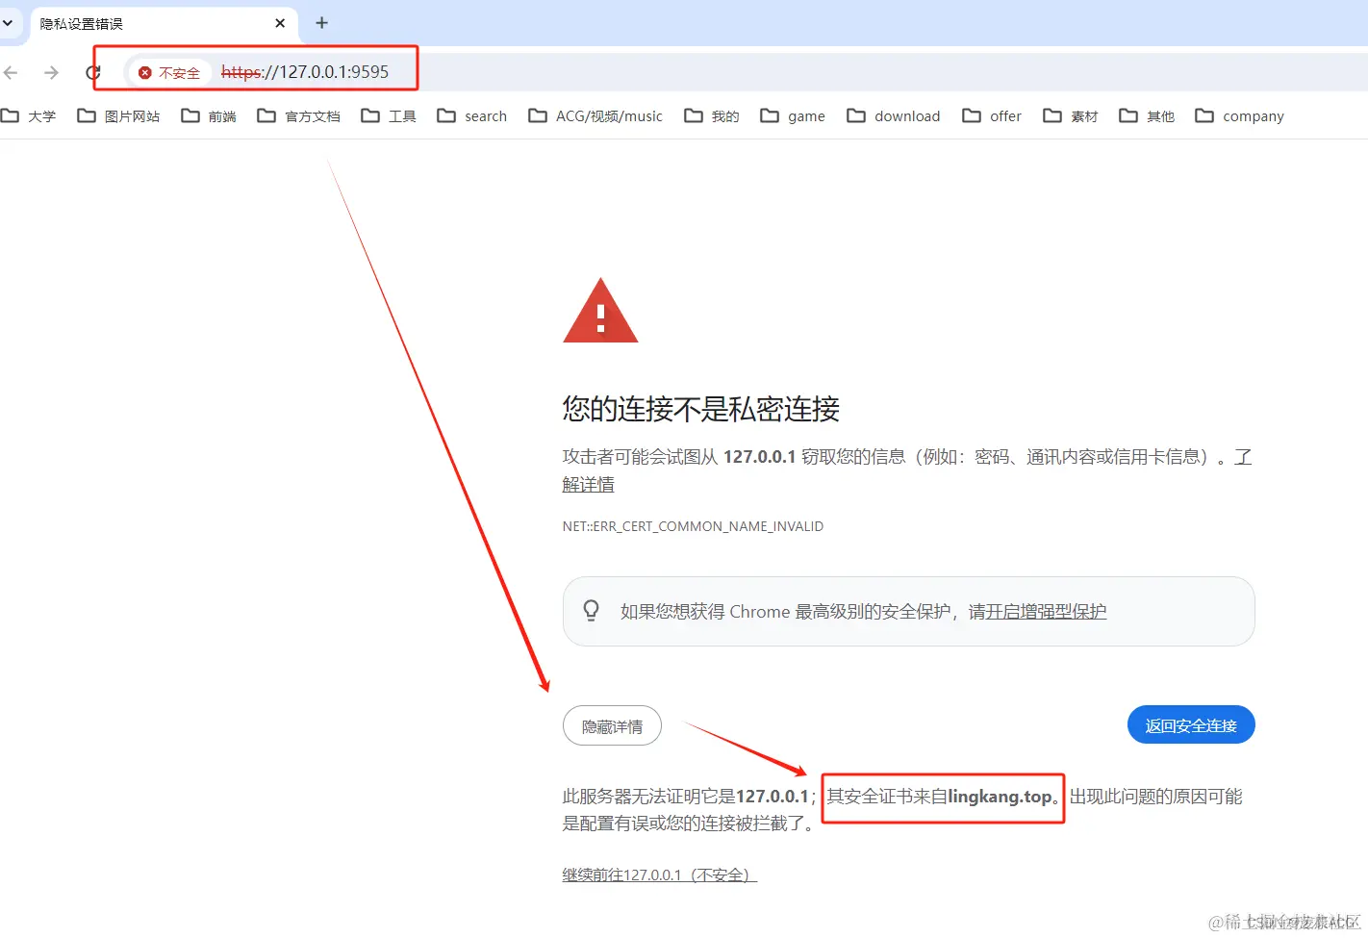Viewport: 1368px width, 938px height.
Task: Click 继续前往127.0.0.1（不安全） link
Action: [x=657, y=874]
